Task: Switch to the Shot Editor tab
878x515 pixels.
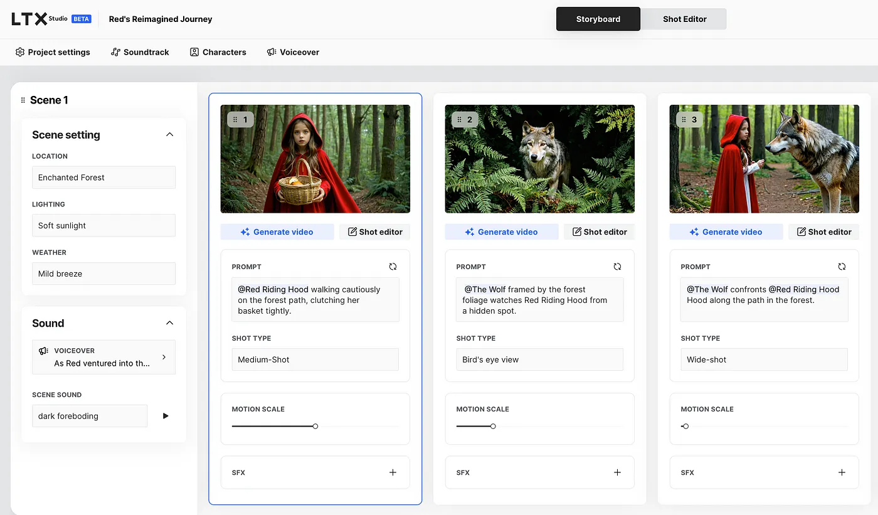Action: [685, 19]
